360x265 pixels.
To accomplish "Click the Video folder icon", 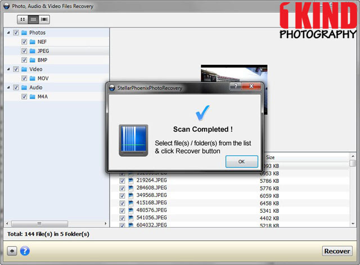I will (x=24, y=69).
